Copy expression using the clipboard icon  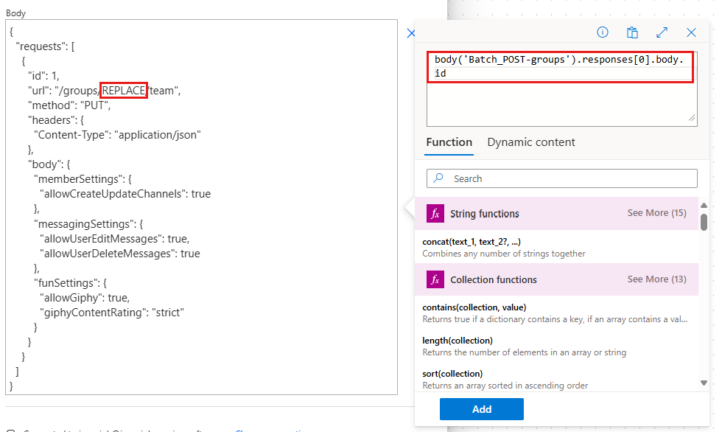coord(632,32)
